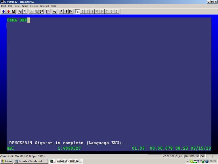Click the 08:23 time on the terminal status line
This screenshot has width=218, height=164.
(182, 148)
